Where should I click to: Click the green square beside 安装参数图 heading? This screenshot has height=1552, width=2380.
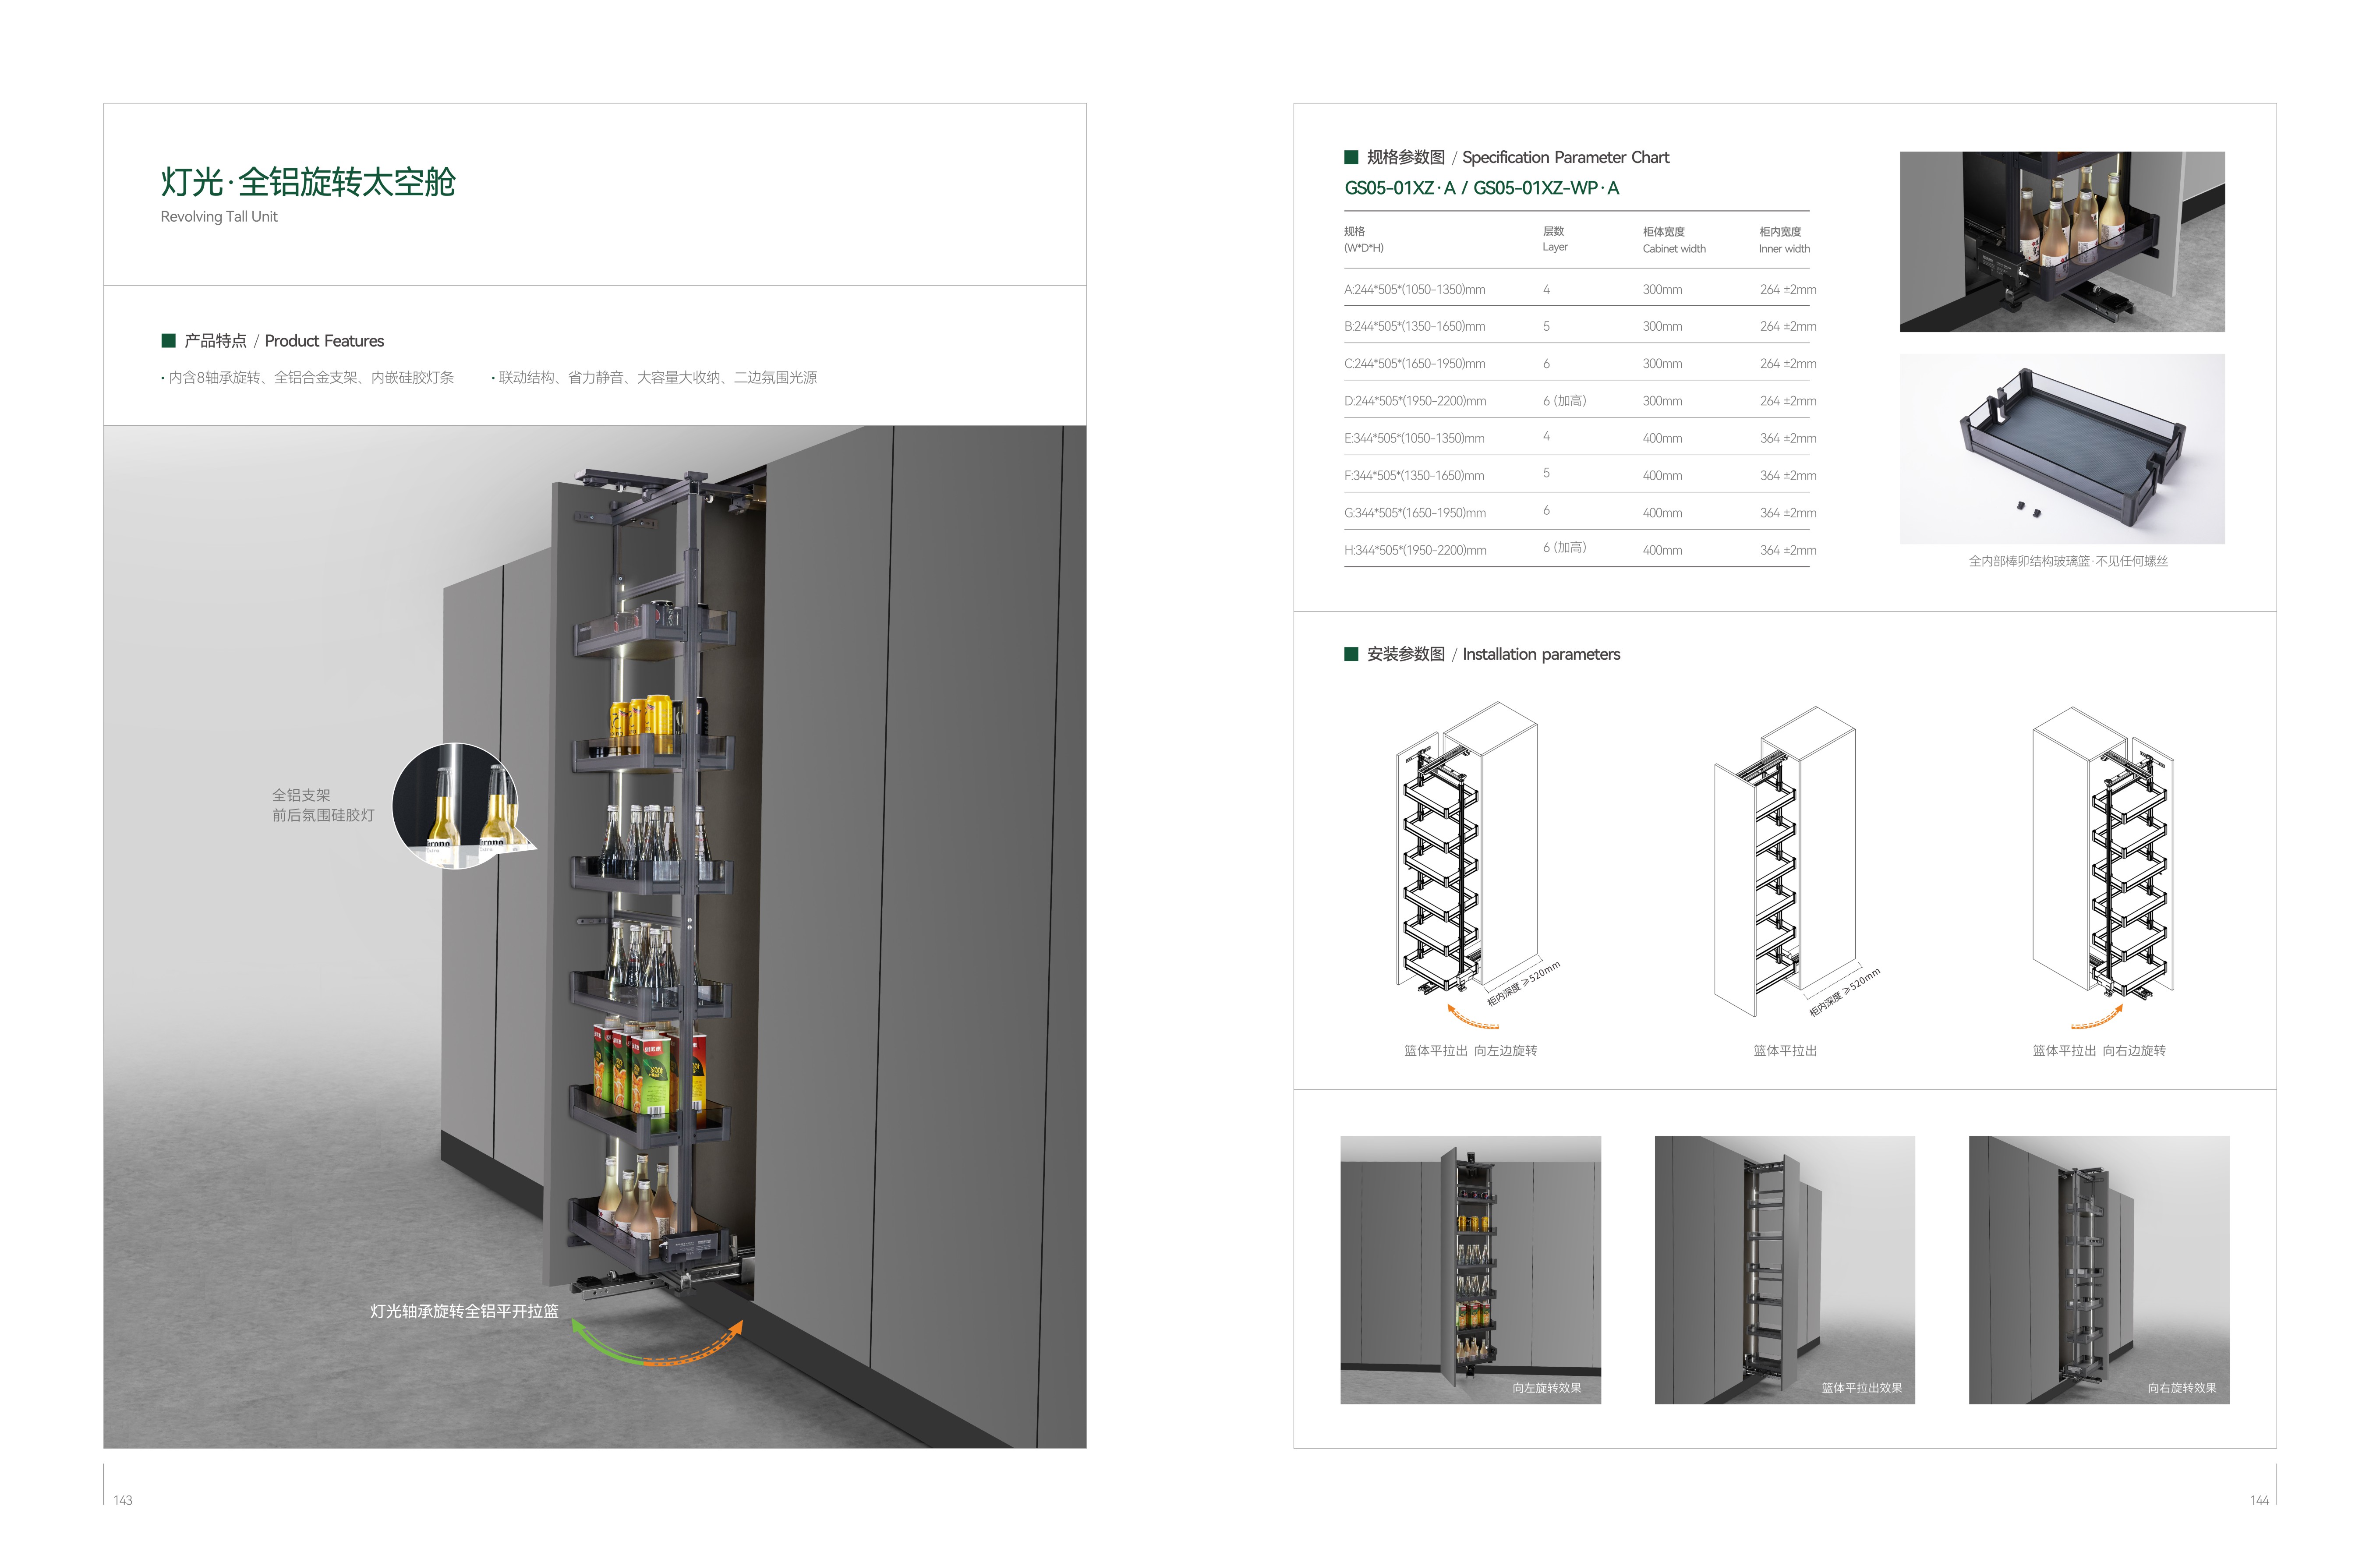click(1351, 654)
